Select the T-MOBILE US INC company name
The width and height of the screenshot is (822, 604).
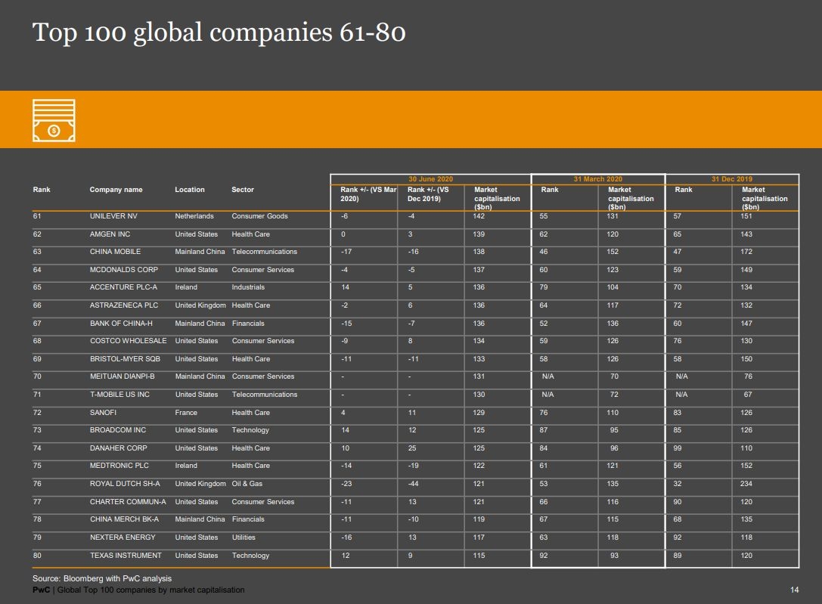click(x=119, y=395)
